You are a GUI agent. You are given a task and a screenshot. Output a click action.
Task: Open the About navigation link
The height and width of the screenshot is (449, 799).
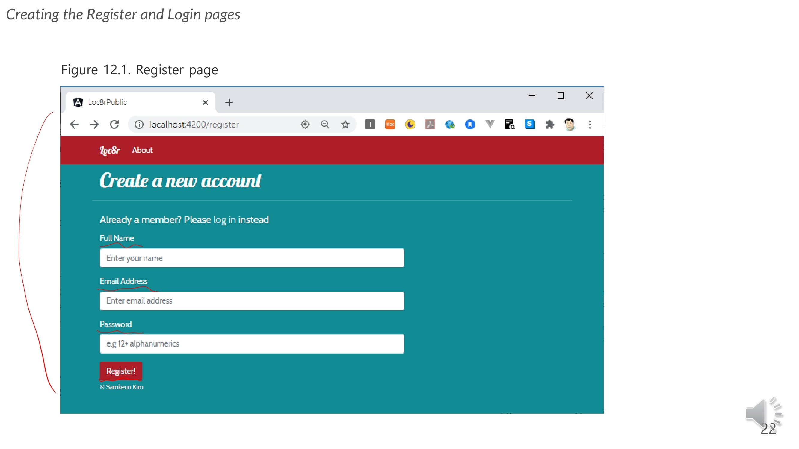point(142,150)
